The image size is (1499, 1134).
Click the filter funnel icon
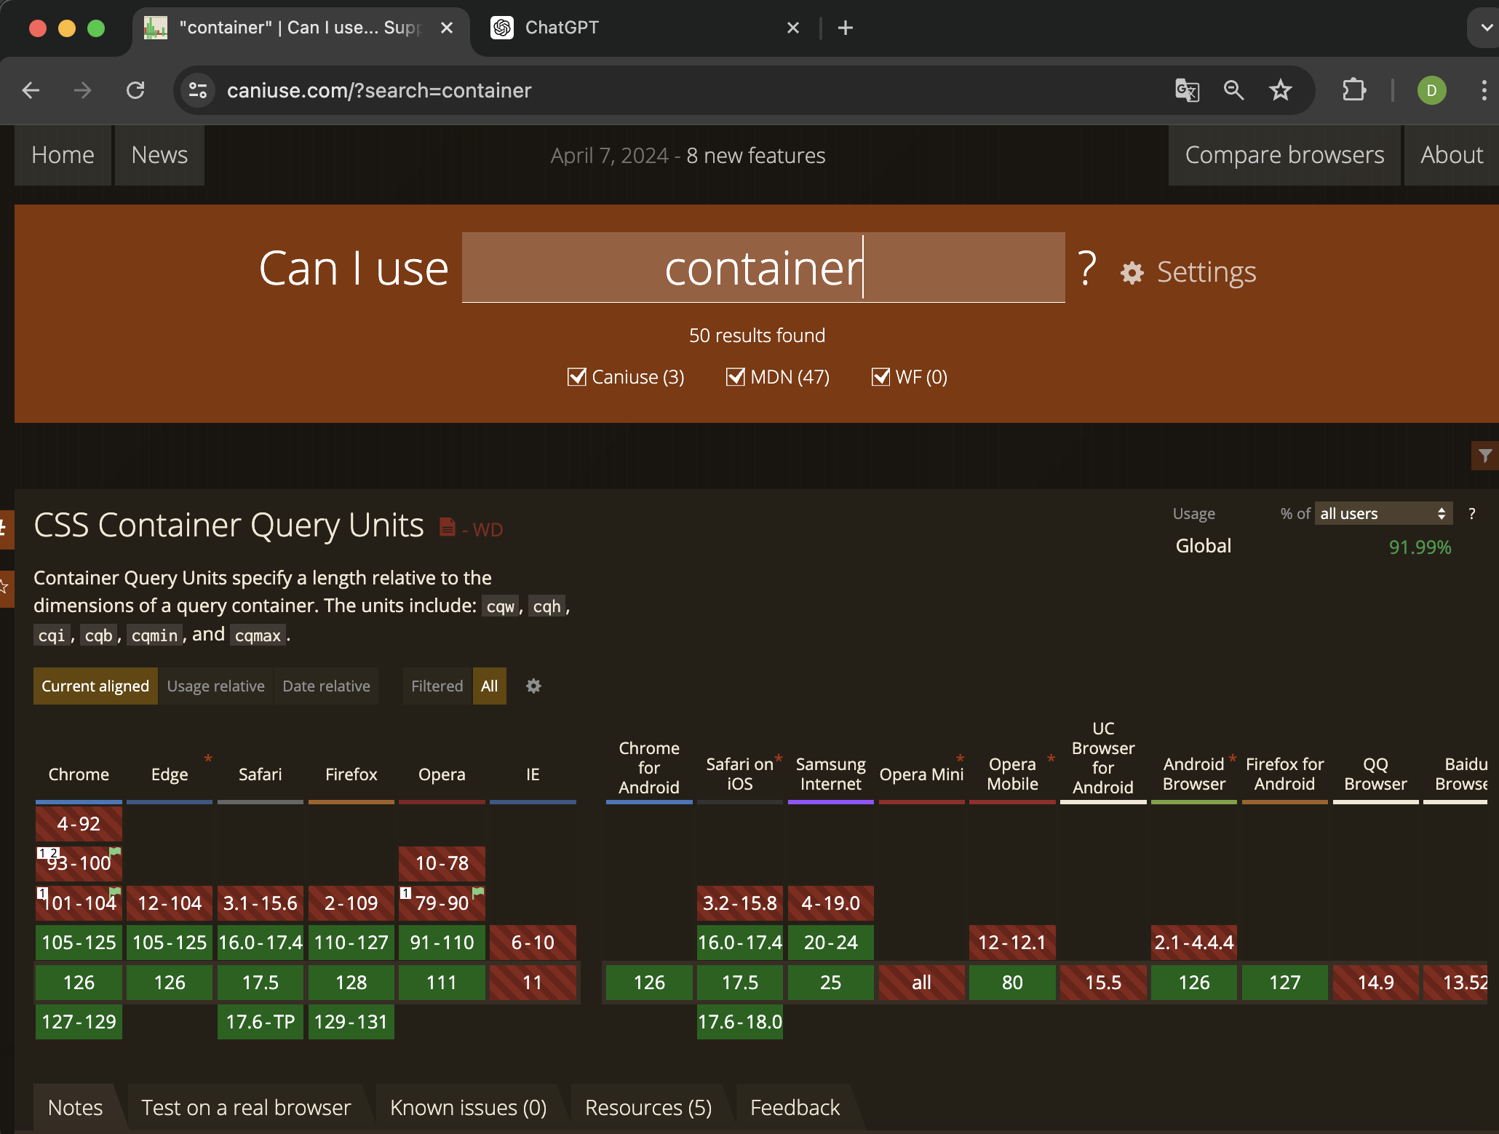click(x=1484, y=456)
